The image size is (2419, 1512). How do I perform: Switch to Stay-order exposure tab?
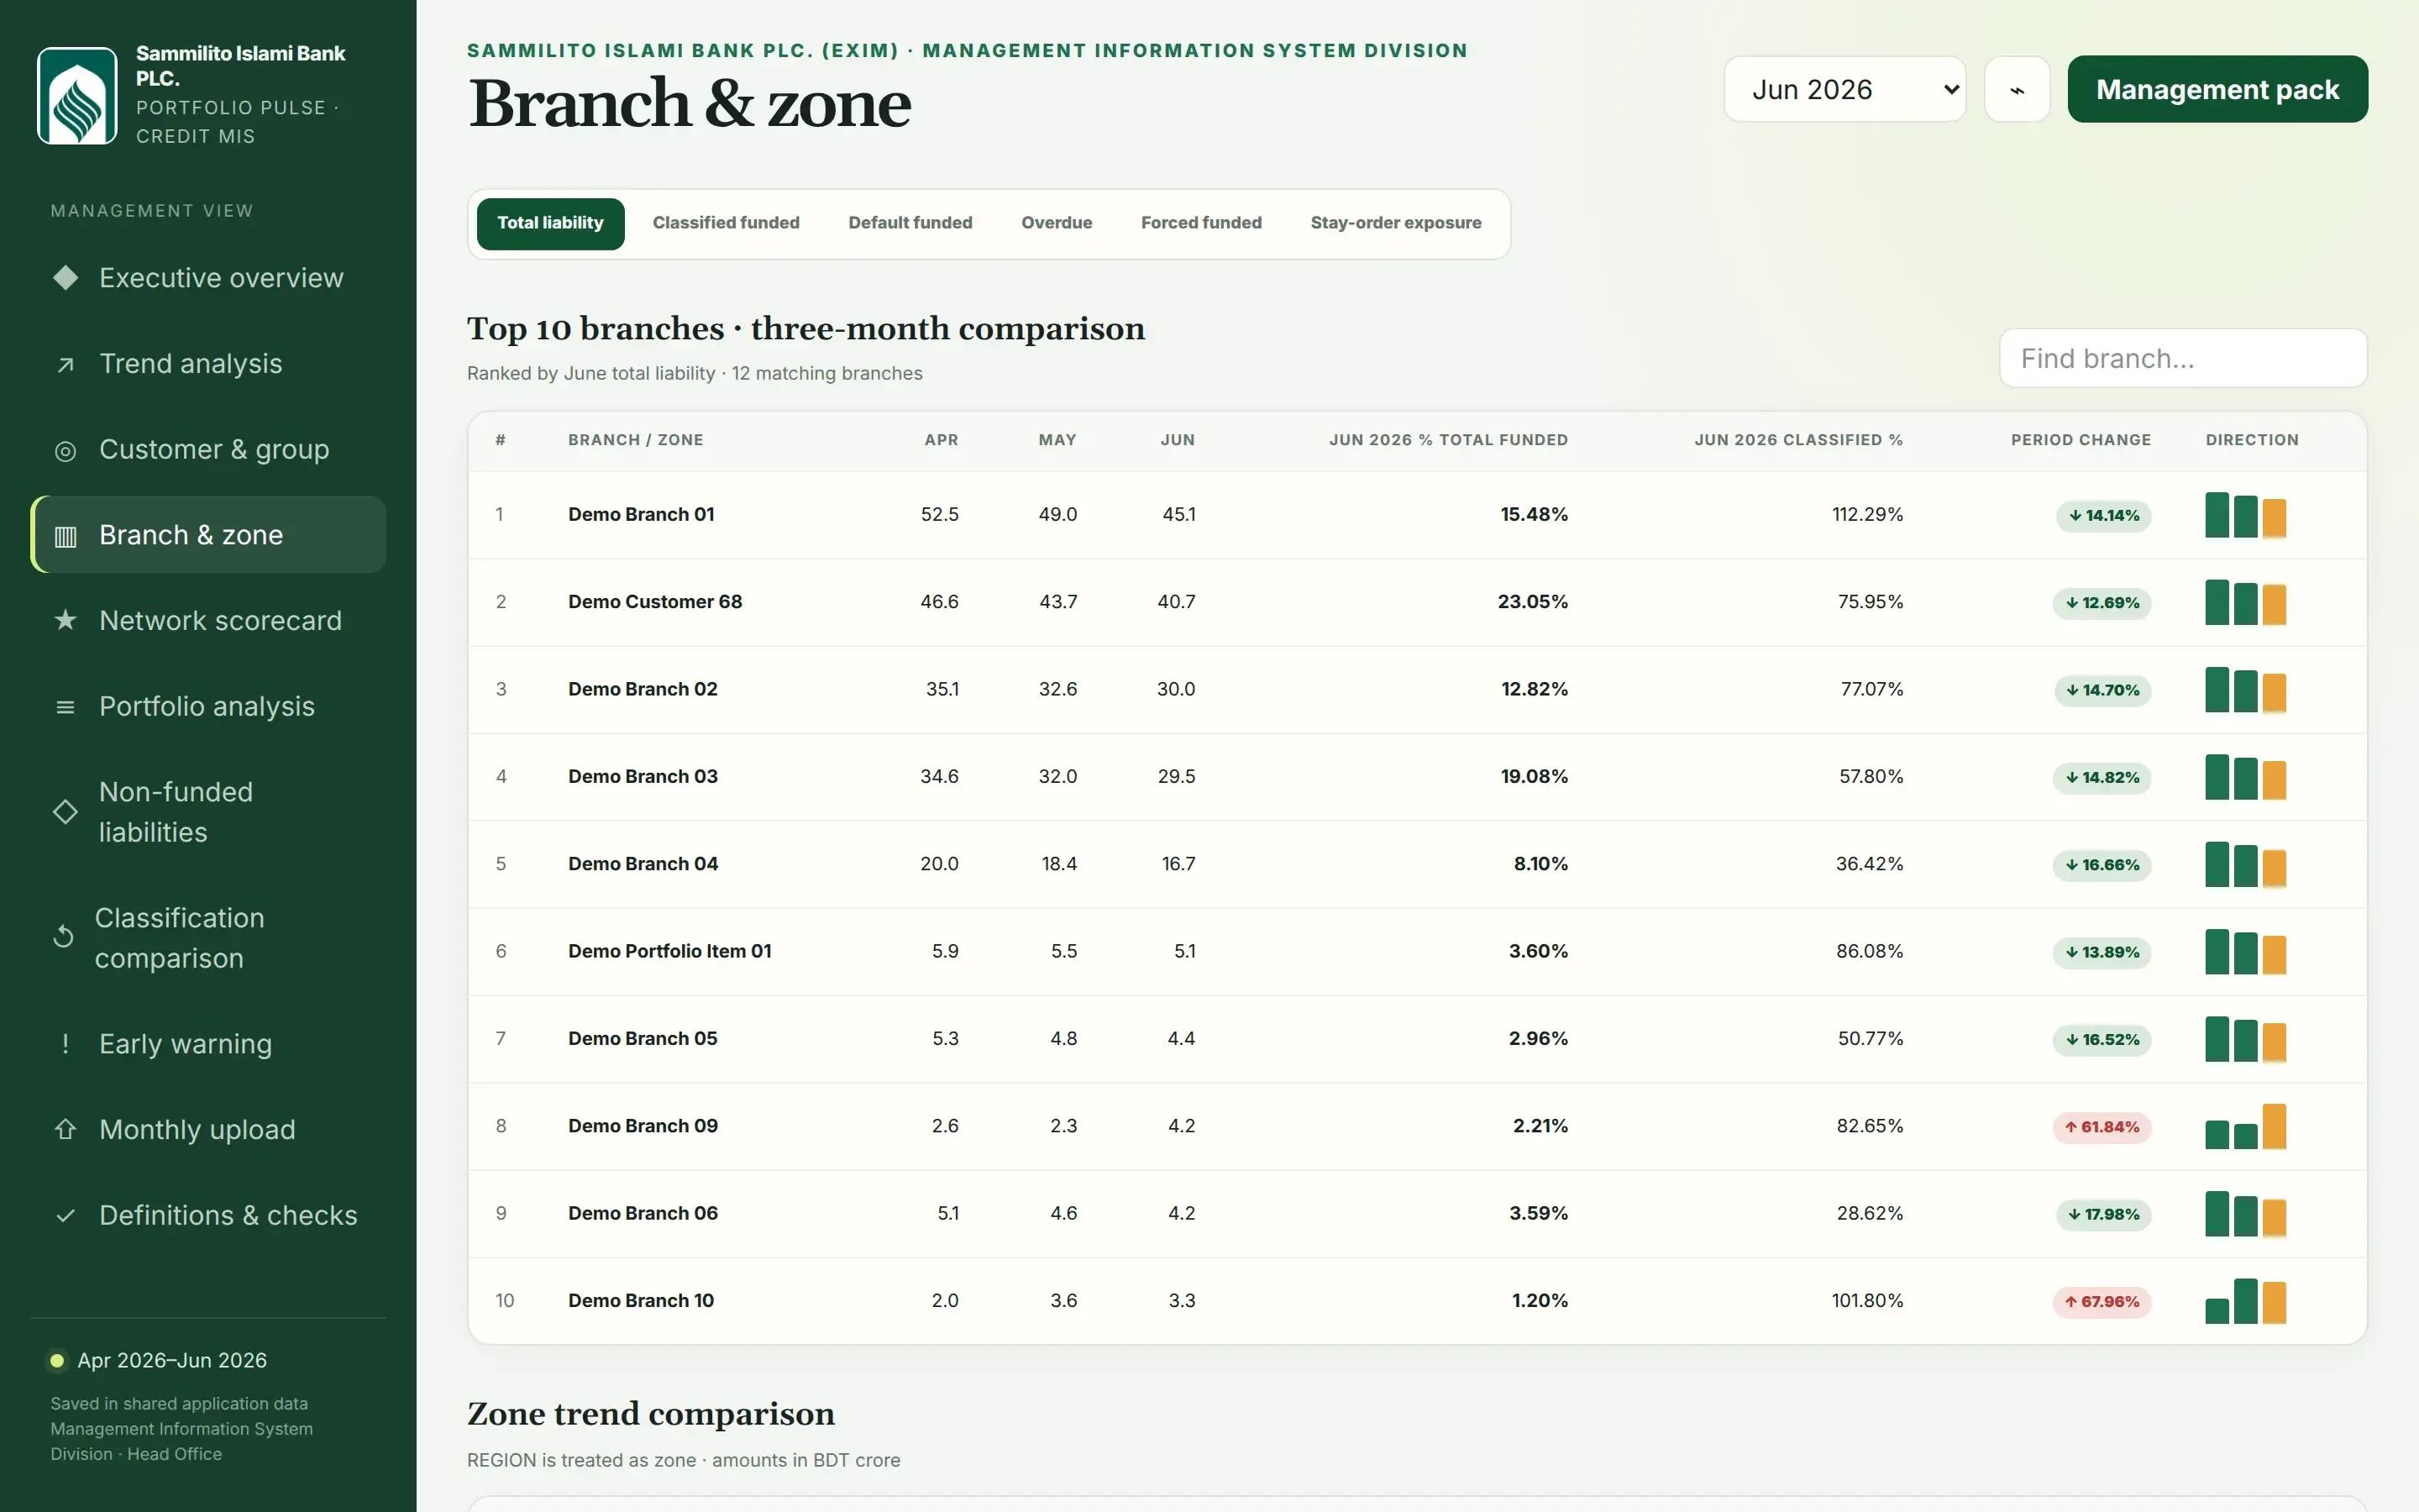click(x=1395, y=223)
